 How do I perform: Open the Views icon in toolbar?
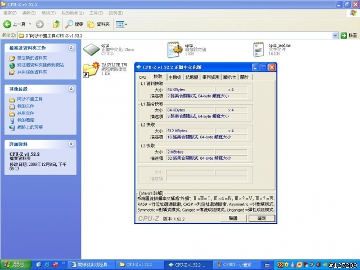(120, 24)
